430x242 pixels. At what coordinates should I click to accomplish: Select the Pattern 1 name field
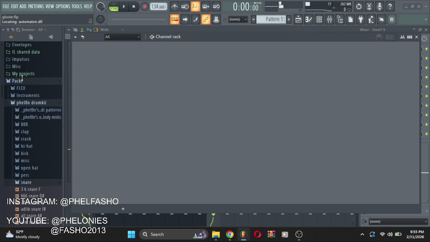coord(271,19)
